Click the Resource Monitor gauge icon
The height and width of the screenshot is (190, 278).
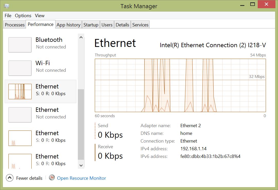(x=52, y=178)
